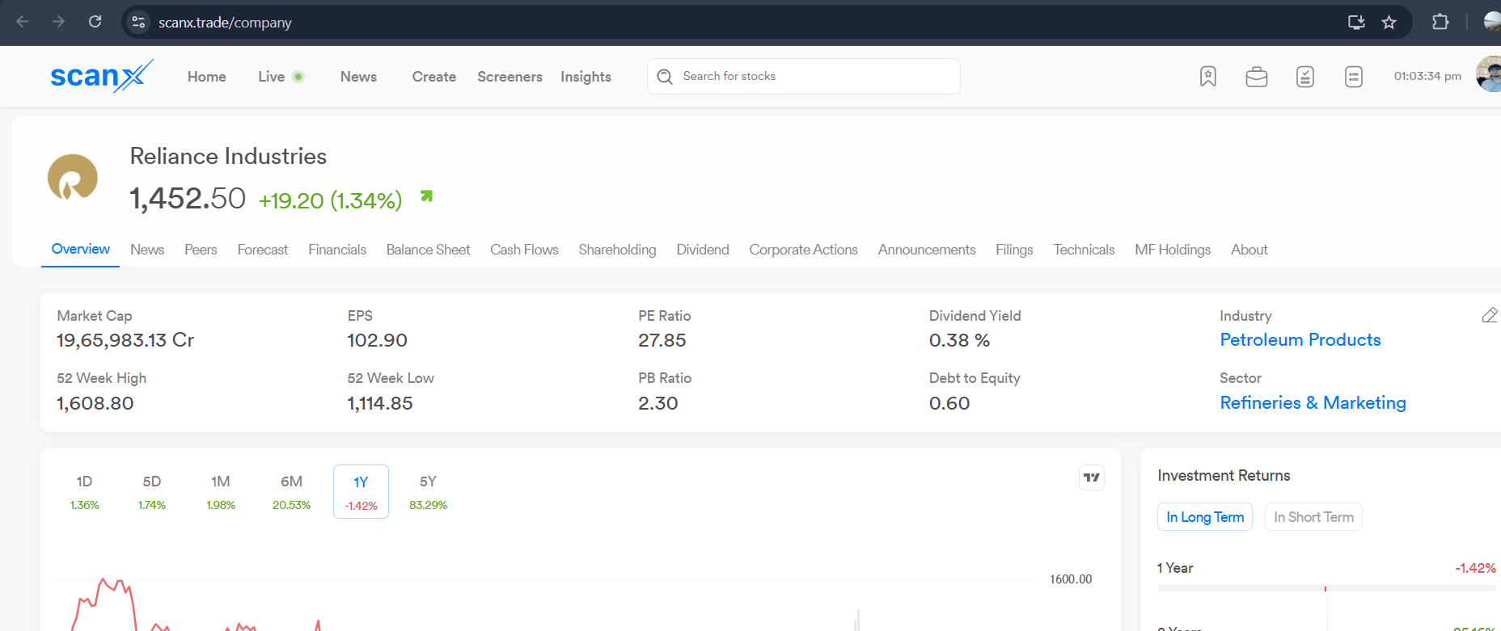Click the PE Ratio value 27.85
1501x631 pixels.
(662, 340)
